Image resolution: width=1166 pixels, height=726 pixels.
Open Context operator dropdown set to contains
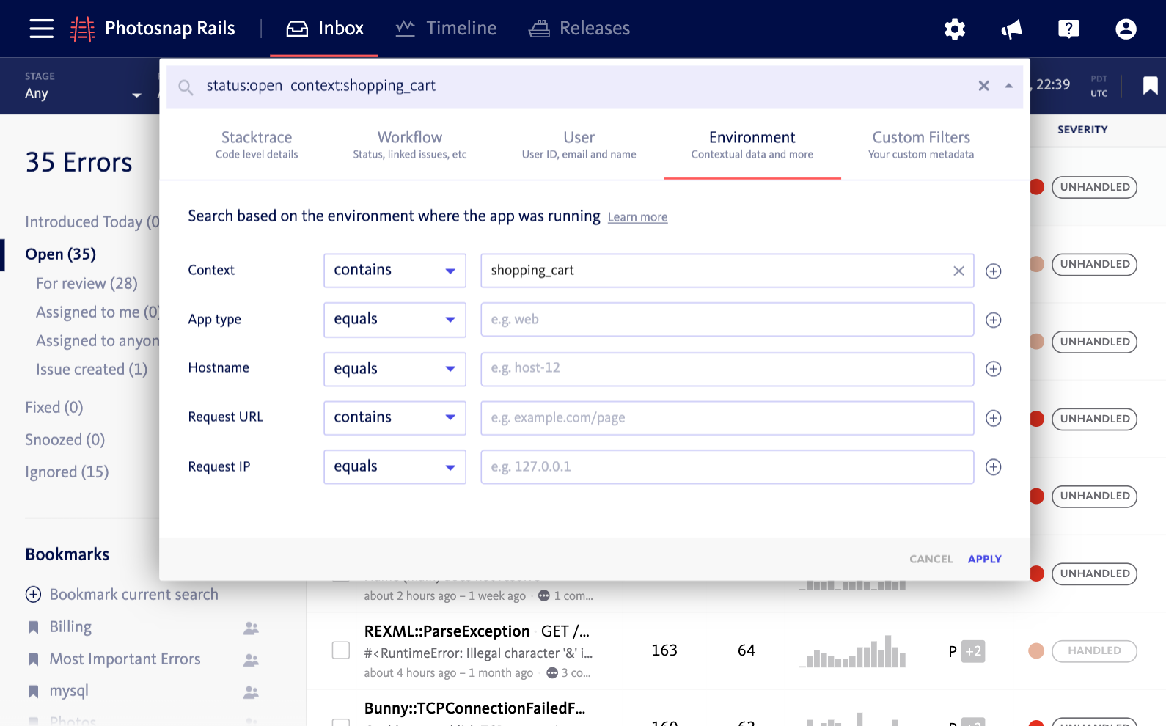coord(395,271)
